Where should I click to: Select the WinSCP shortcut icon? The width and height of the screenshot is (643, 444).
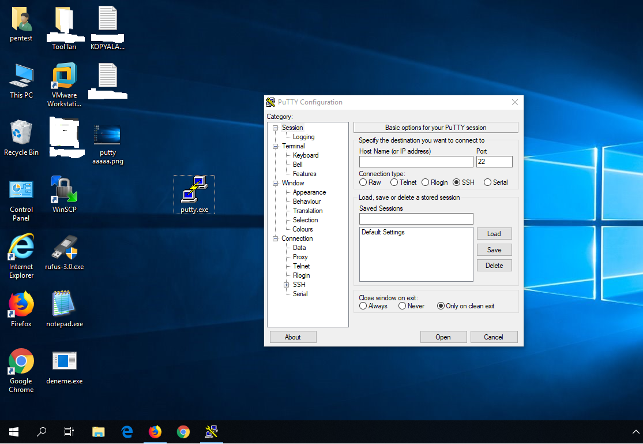point(65,195)
